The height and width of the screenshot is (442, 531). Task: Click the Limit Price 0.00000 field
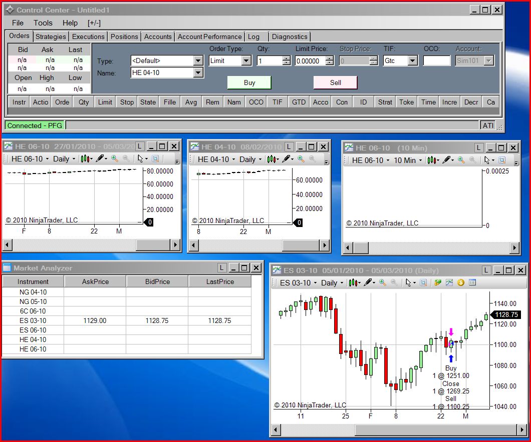(x=310, y=61)
